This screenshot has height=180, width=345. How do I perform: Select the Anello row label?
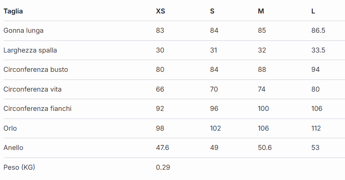13,148
